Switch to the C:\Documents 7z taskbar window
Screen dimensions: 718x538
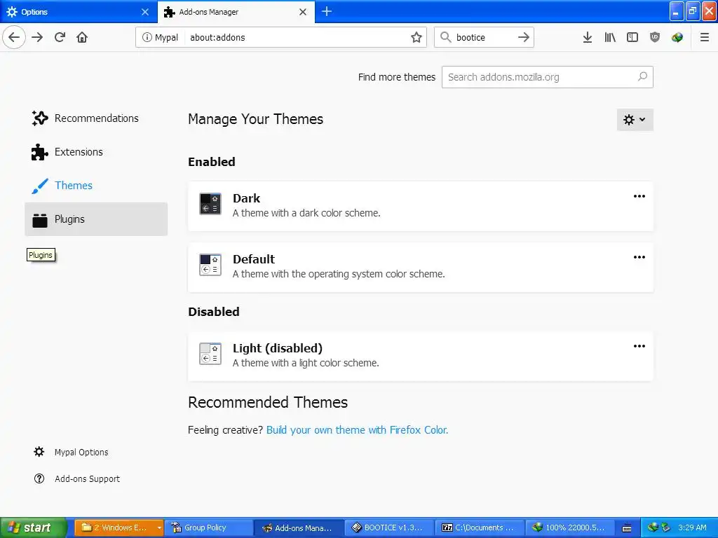click(x=479, y=527)
